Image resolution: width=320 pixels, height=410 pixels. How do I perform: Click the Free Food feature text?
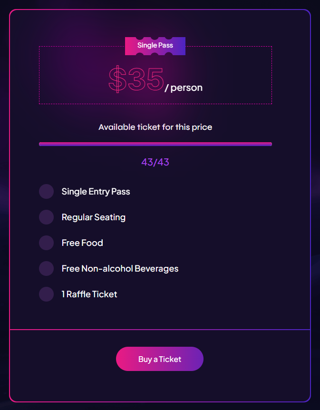[x=82, y=243]
